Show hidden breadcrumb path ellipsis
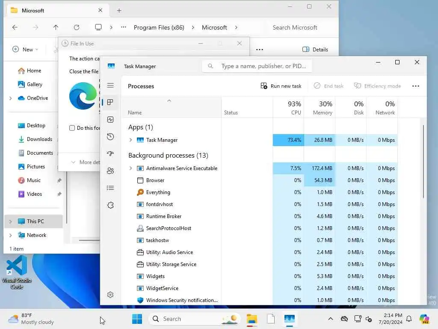This screenshot has height=329, width=438. 124,27
